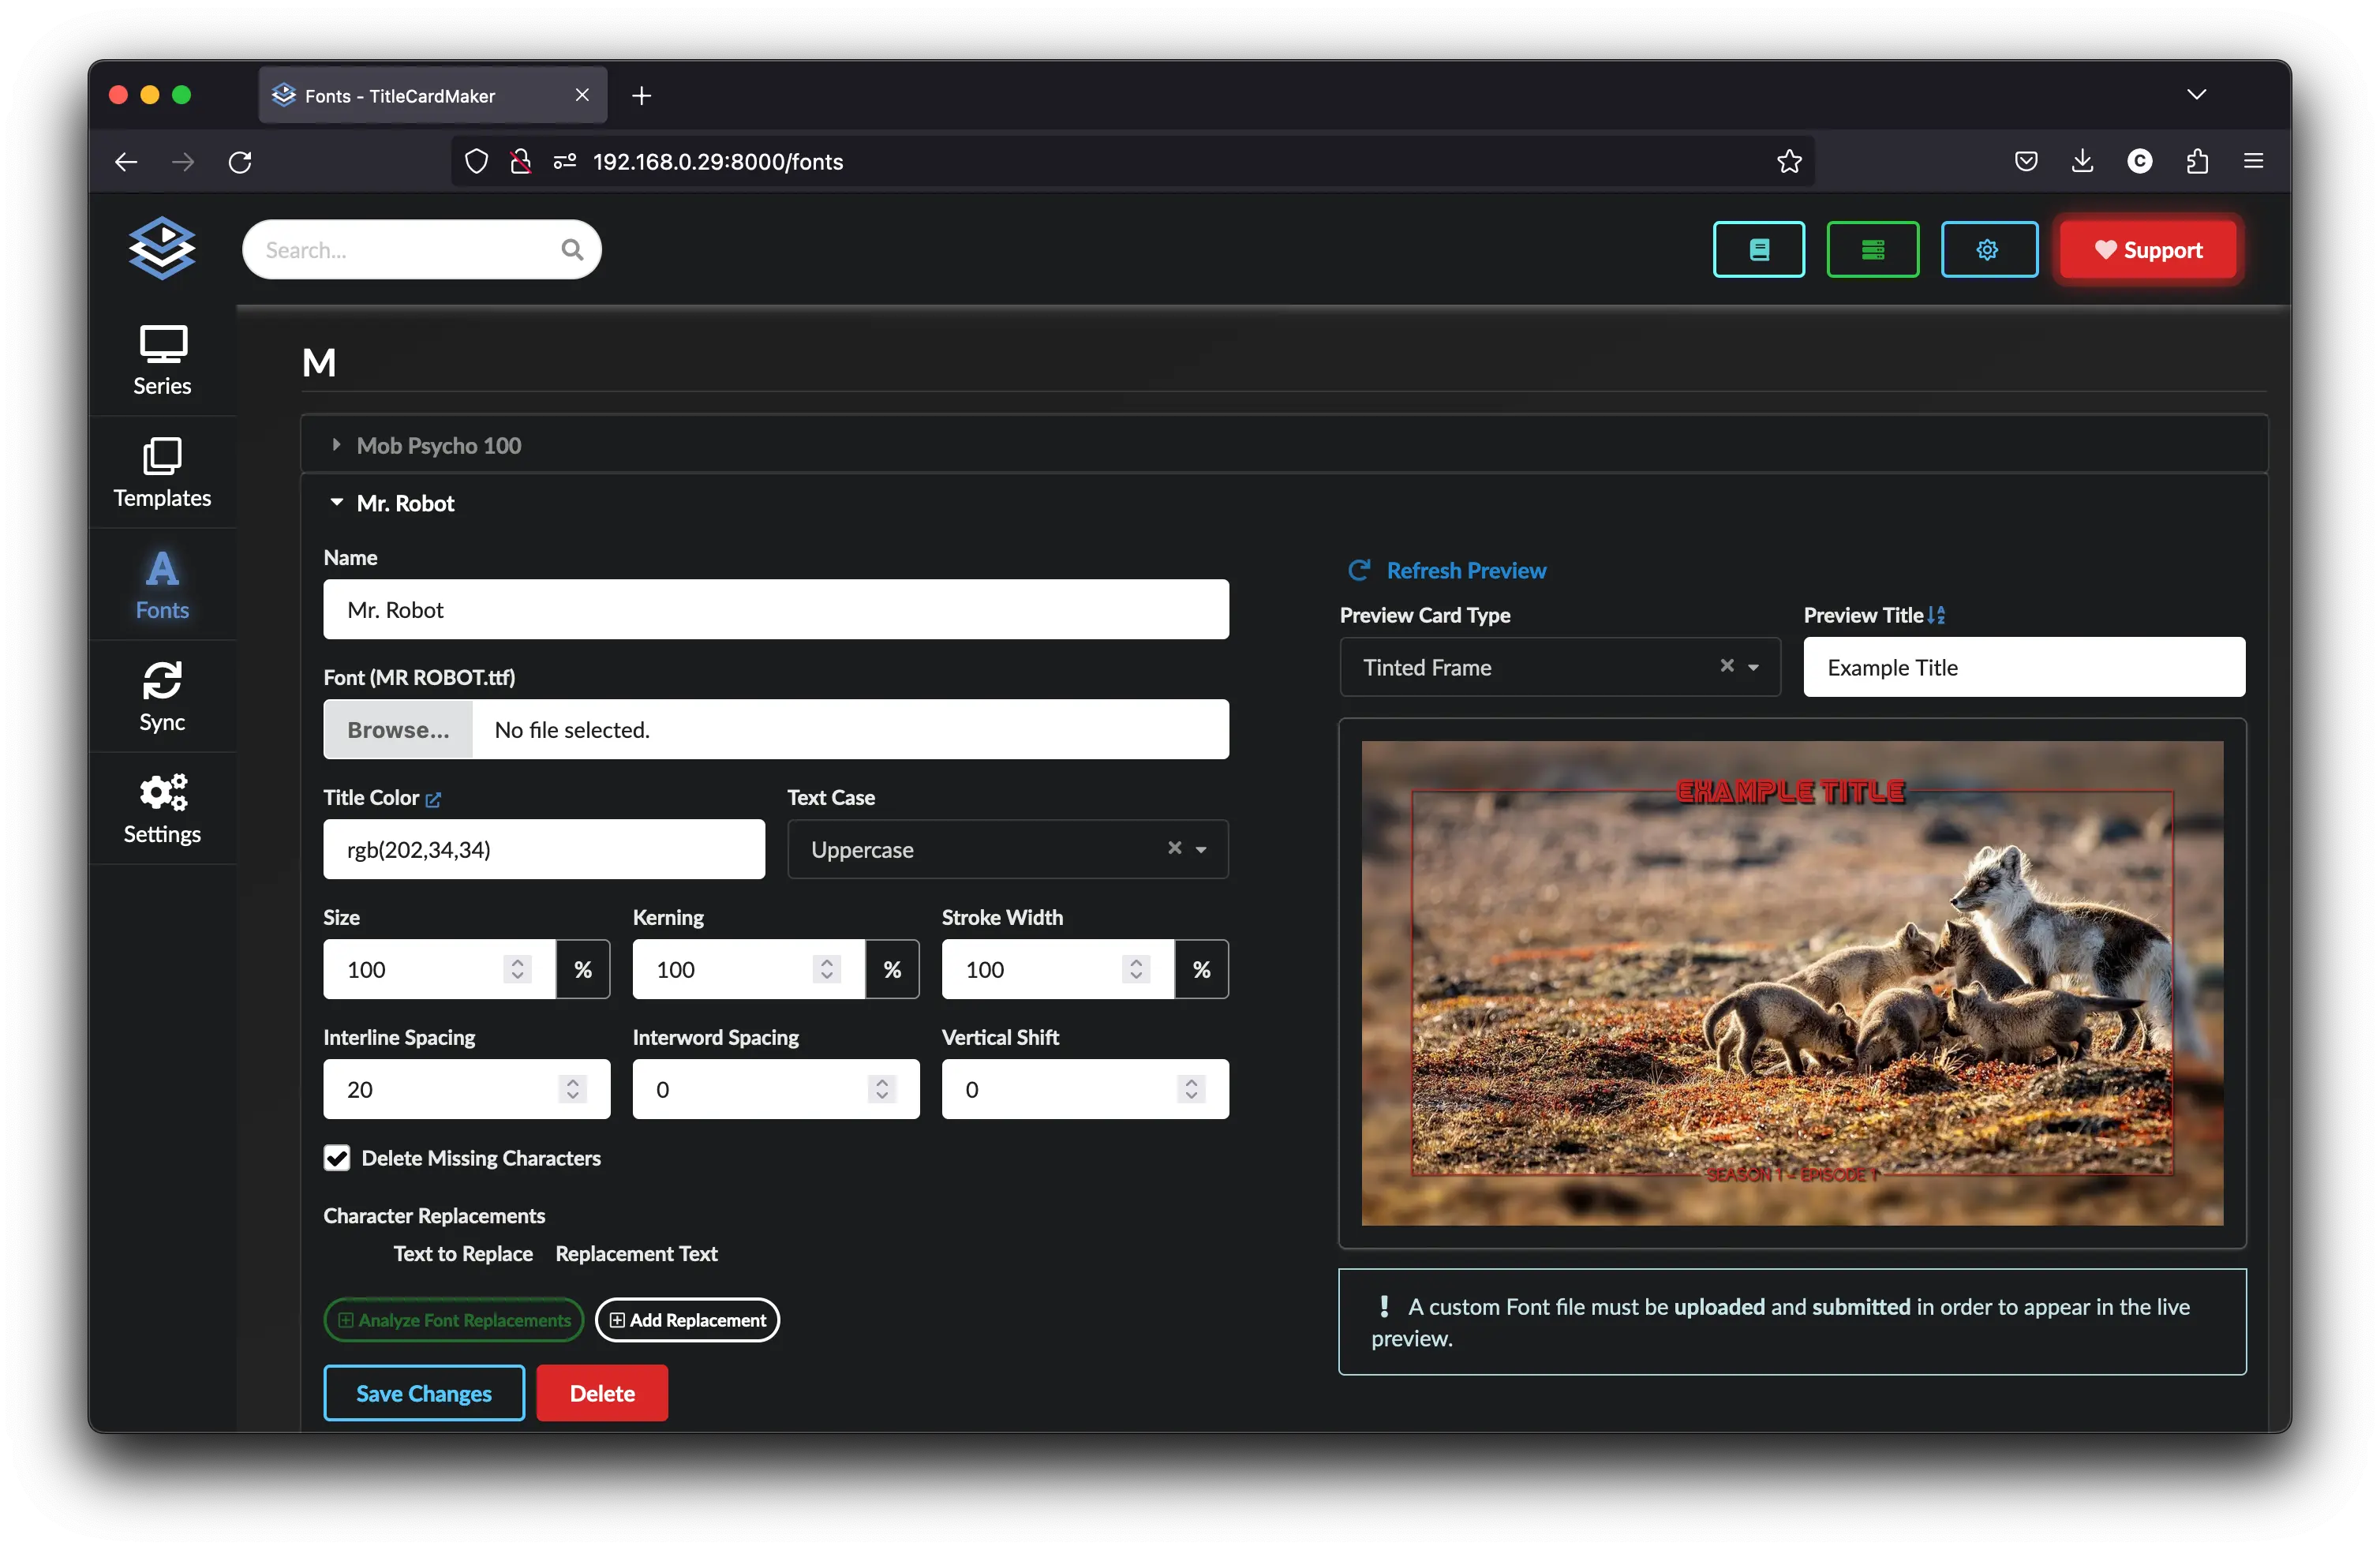The image size is (2380, 1550).
Task: Click the Preview Title sort icon
Action: point(1937,616)
